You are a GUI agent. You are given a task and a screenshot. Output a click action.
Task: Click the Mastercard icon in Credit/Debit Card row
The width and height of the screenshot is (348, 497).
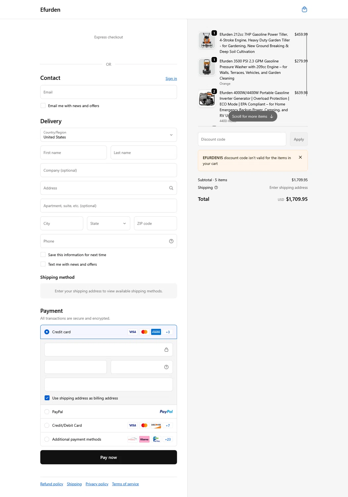pyautogui.click(x=144, y=425)
